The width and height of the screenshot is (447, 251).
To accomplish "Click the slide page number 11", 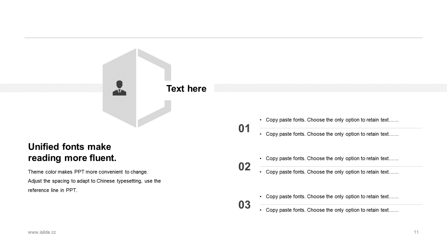I will coord(416,232).
